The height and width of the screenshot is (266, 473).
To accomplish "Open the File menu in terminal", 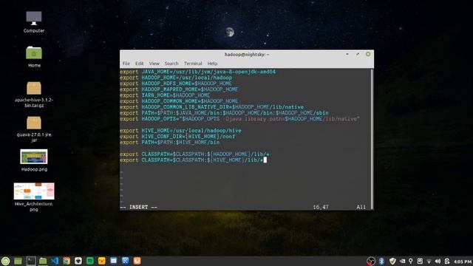I will point(126,64).
